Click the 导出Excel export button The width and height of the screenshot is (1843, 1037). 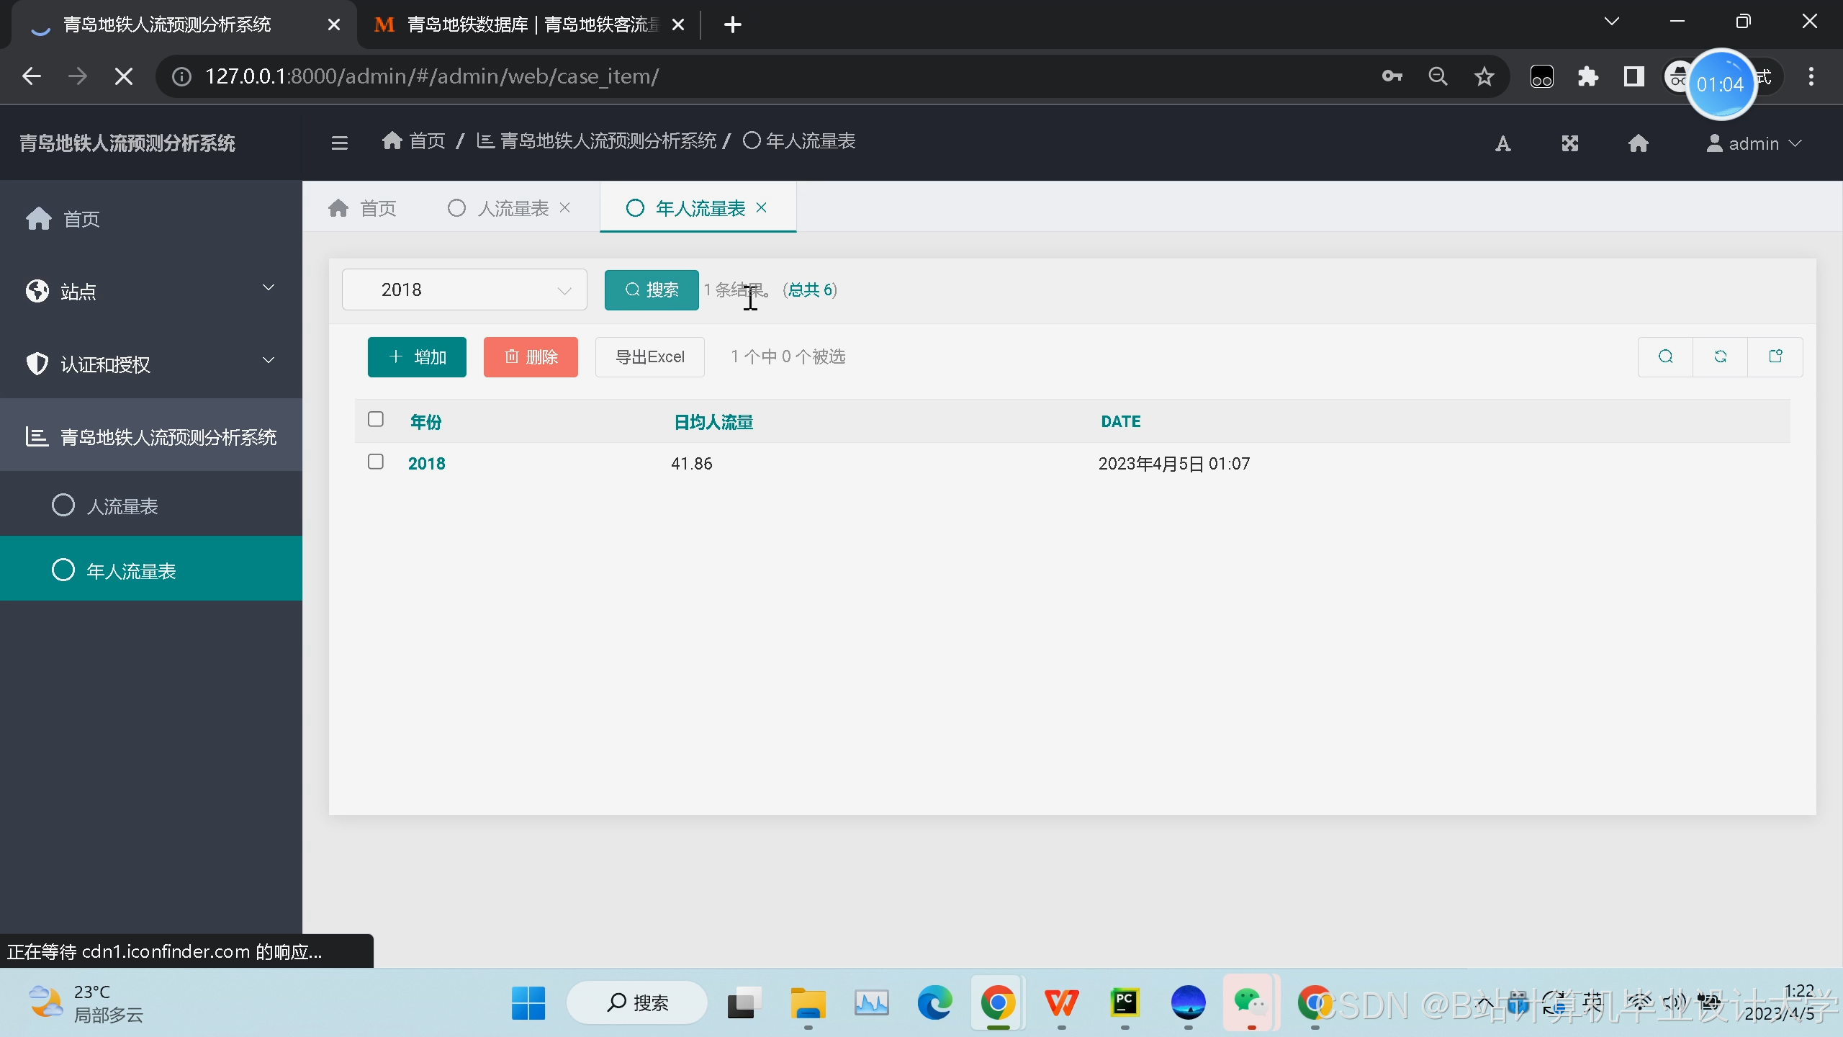click(x=650, y=356)
